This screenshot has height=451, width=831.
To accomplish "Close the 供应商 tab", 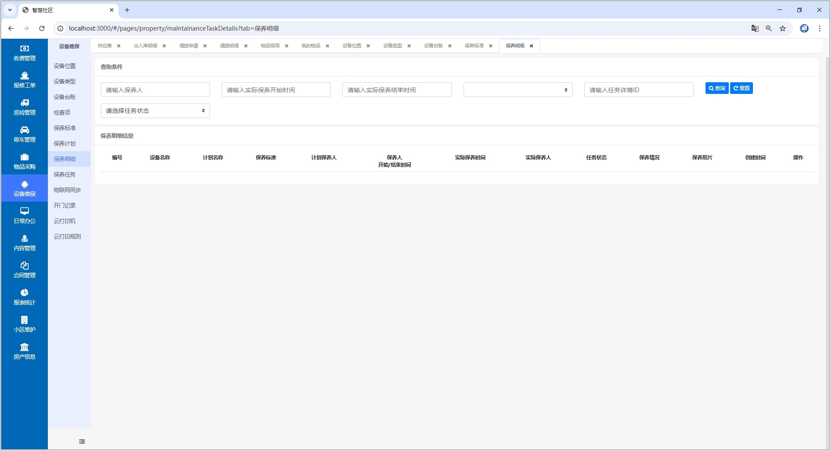I will 119,46.
